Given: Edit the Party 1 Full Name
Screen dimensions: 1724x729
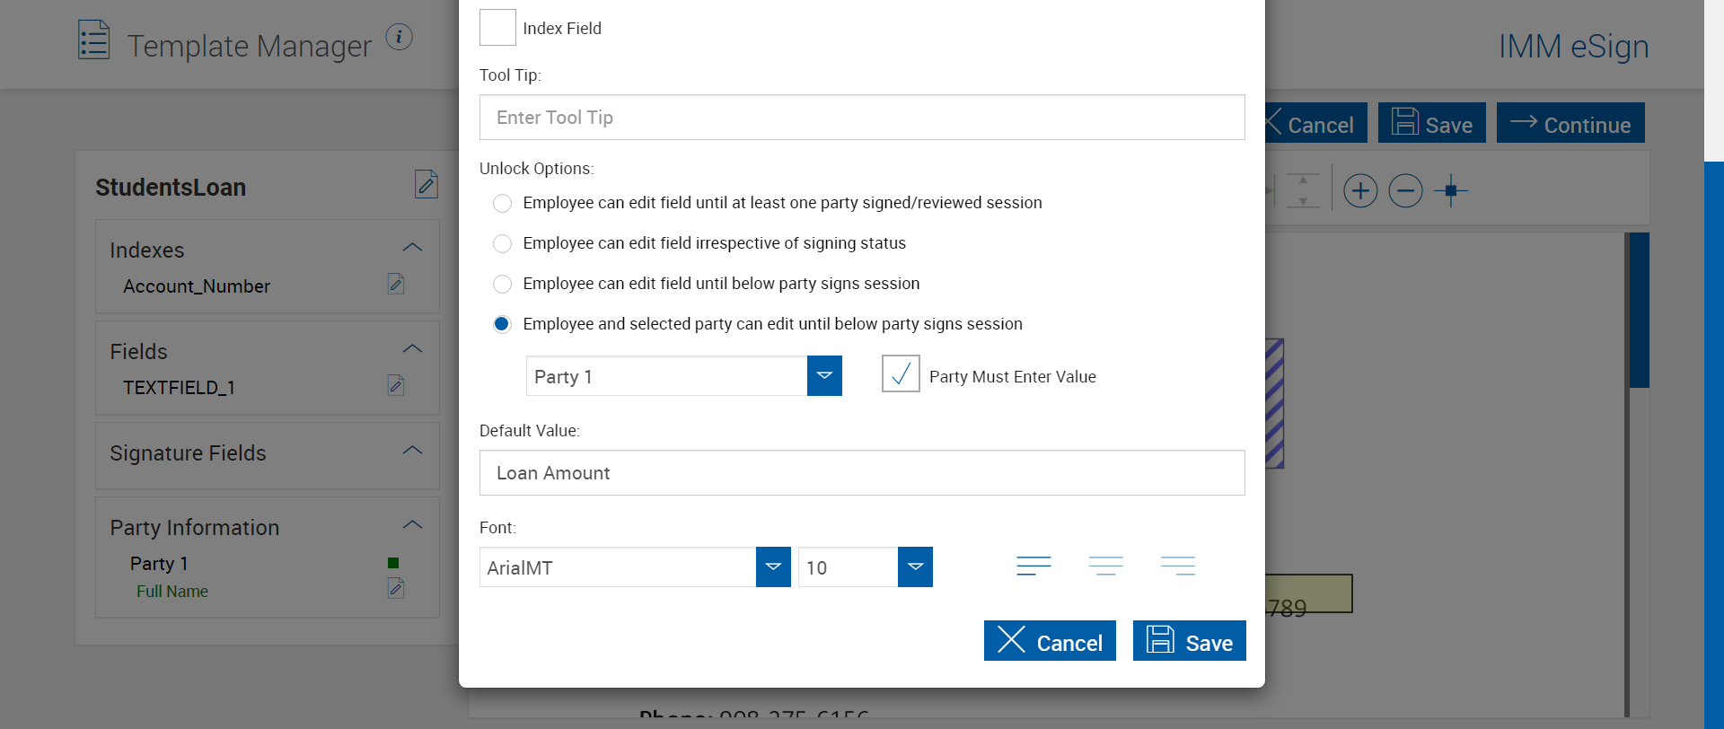Looking at the screenshot, I should (396, 589).
